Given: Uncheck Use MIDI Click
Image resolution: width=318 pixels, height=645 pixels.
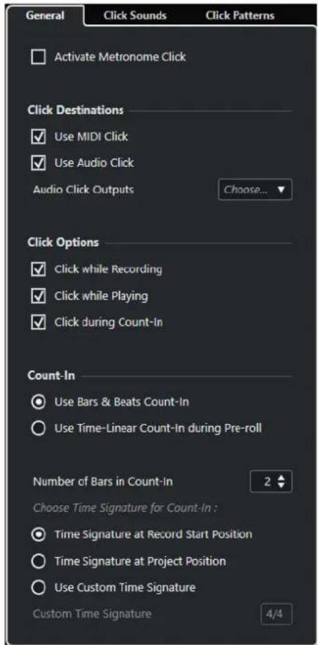Looking at the screenshot, I should [39, 136].
